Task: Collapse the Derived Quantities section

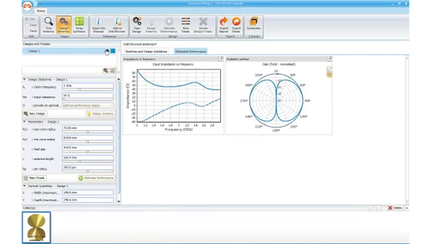Action: [x=24, y=186]
